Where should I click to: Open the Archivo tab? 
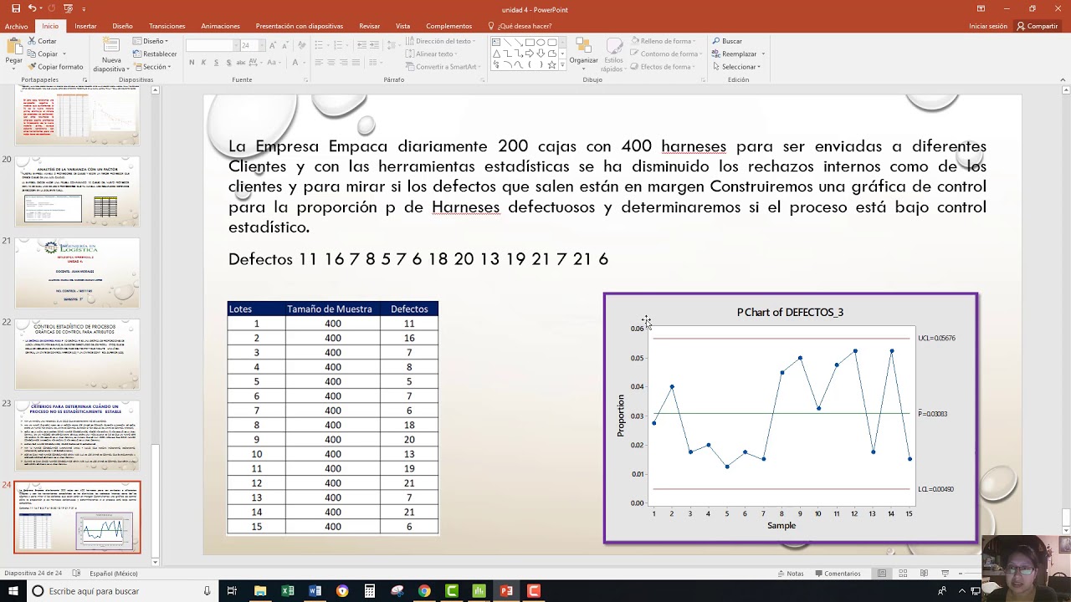click(16, 26)
